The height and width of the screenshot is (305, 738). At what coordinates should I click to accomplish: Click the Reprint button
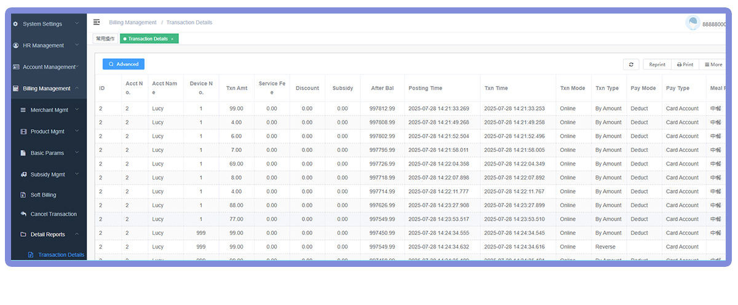(x=657, y=65)
